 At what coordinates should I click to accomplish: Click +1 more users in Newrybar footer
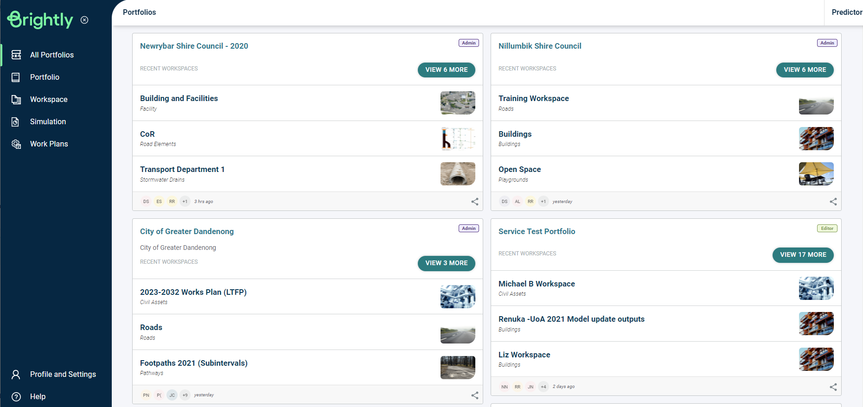[185, 202]
